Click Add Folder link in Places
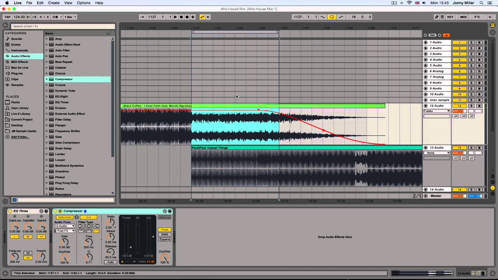The height and width of the screenshot is (280, 498). point(20,137)
